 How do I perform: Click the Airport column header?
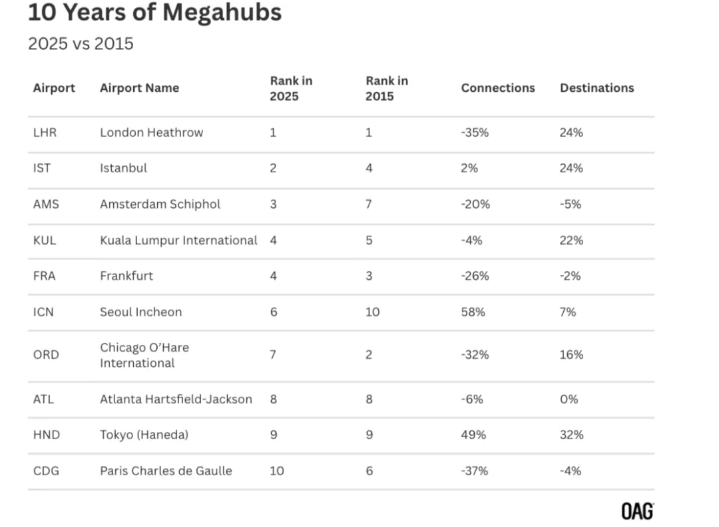click(54, 88)
